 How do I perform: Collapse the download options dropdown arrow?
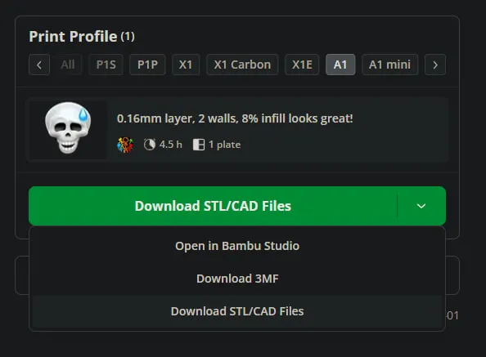click(x=421, y=206)
